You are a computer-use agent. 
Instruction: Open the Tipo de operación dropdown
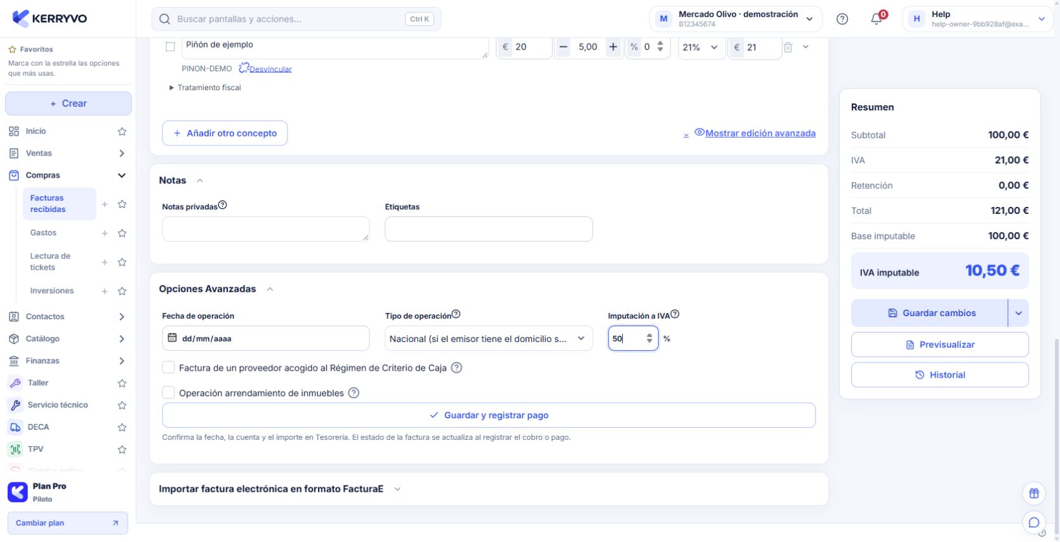[x=489, y=339]
